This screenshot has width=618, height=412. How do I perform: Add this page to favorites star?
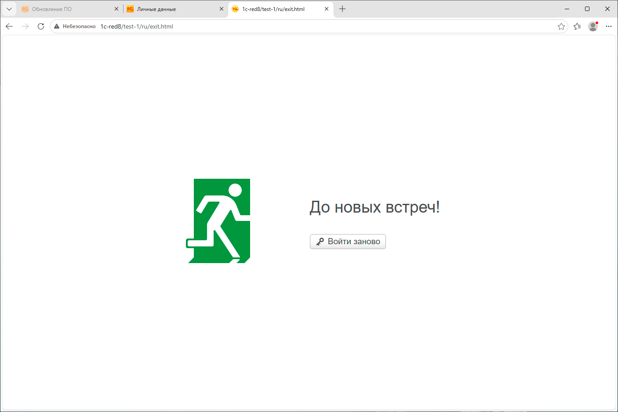pos(561,26)
